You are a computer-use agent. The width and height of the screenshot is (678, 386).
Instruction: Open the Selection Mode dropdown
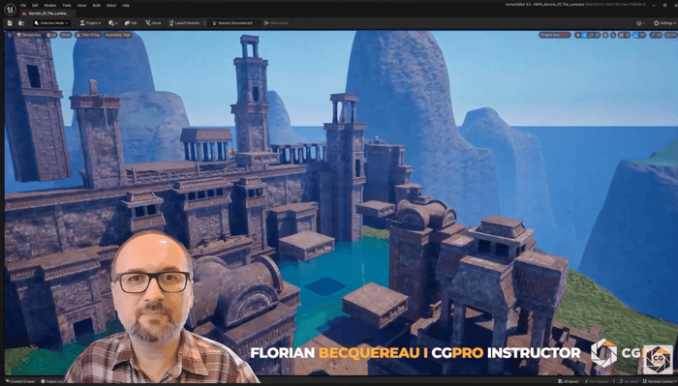[51, 23]
